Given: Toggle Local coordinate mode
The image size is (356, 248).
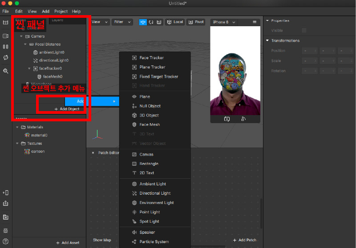Looking at the screenshot, I should coord(175,22).
